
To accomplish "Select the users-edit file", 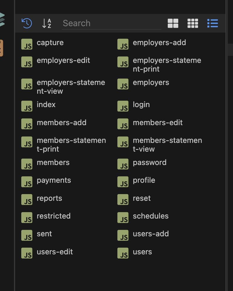I will [x=55, y=252].
